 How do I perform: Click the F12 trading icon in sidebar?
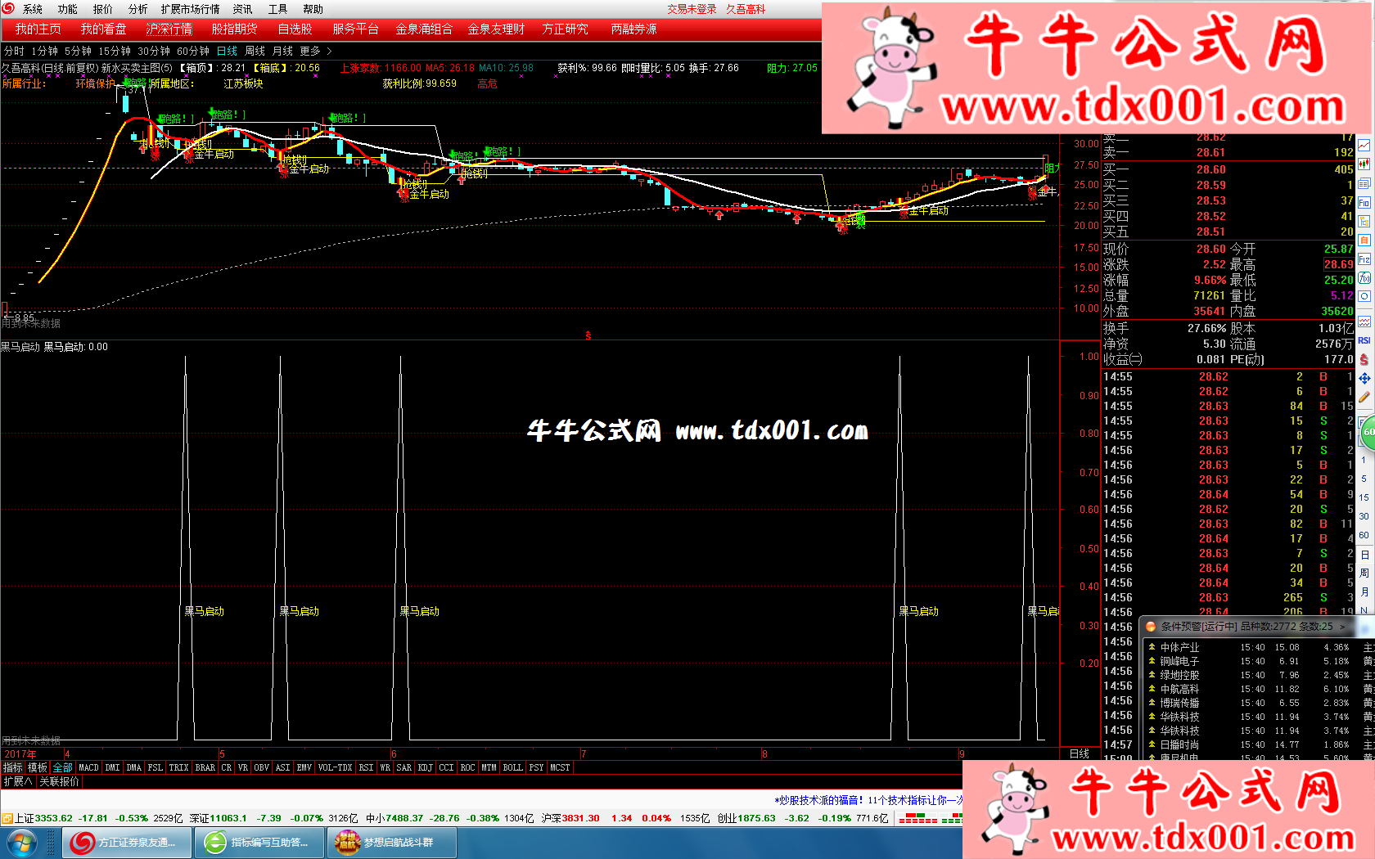[x=1364, y=259]
